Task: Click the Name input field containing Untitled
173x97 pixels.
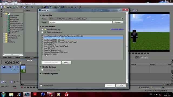Action: coord(81,22)
